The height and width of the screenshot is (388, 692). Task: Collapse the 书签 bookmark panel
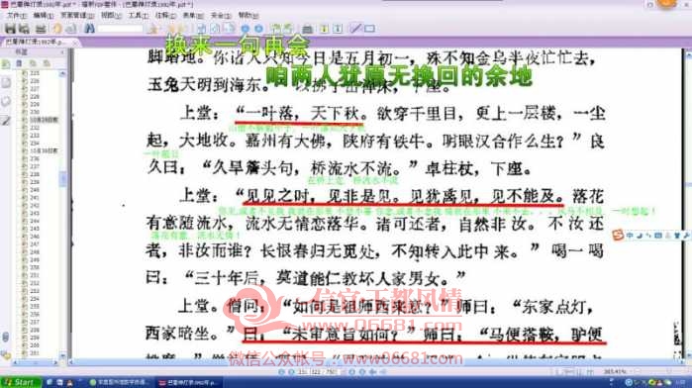tap(61, 52)
